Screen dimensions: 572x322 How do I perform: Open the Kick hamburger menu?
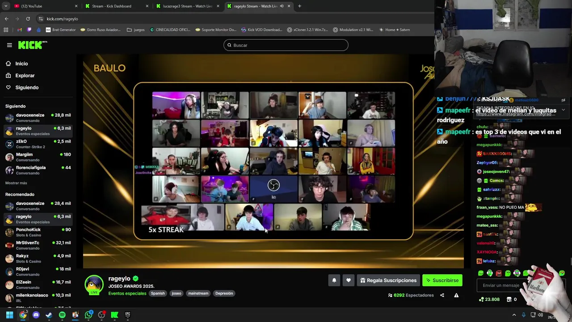[x=9, y=45]
